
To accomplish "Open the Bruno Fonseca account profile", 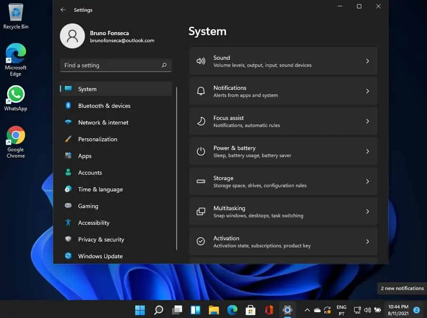I will [x=100, y=36].
